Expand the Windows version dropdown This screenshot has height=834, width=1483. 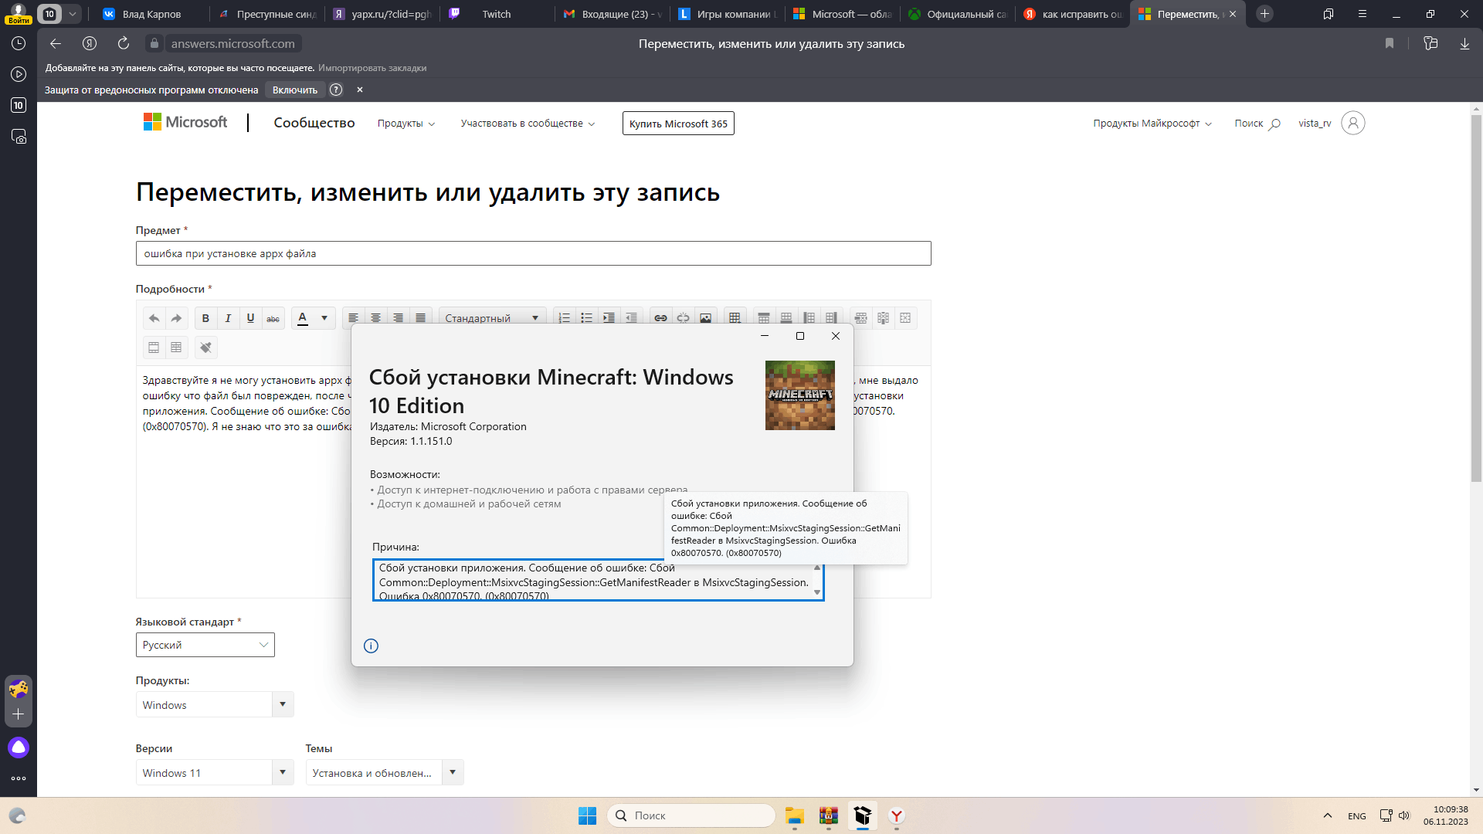[282, 772]
